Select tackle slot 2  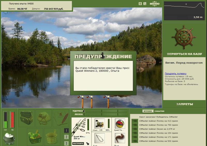pos(66,137)
